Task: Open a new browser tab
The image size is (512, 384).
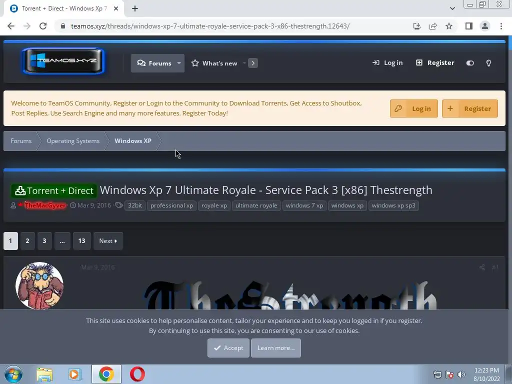Action: [135, 8]
